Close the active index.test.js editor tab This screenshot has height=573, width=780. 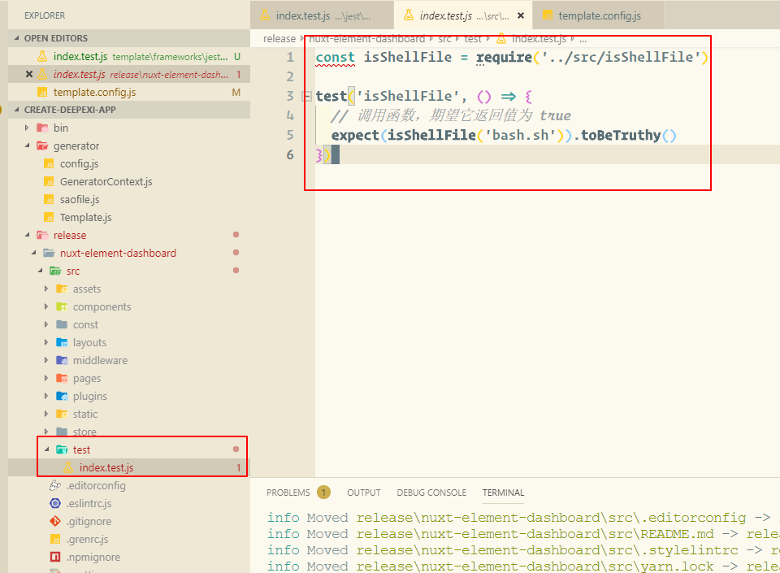(x=519, y=15)
